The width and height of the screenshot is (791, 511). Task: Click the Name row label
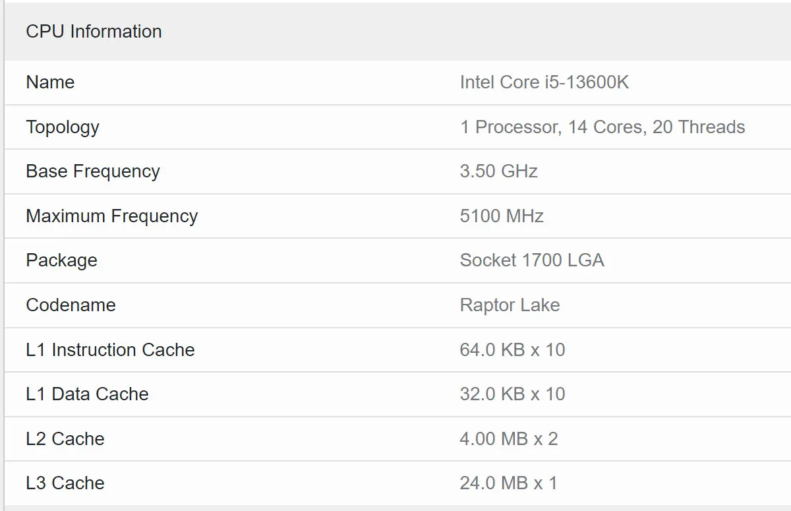click(x=50, y=82)
